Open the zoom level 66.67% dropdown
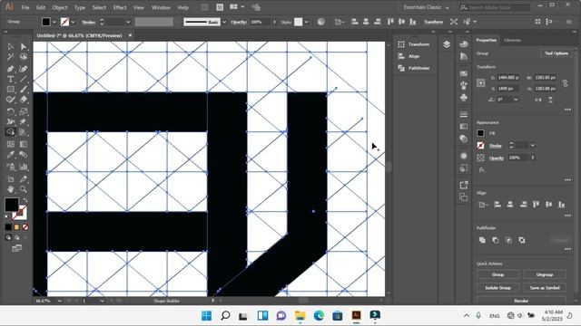The image size is (581, 326). [59, 301]
